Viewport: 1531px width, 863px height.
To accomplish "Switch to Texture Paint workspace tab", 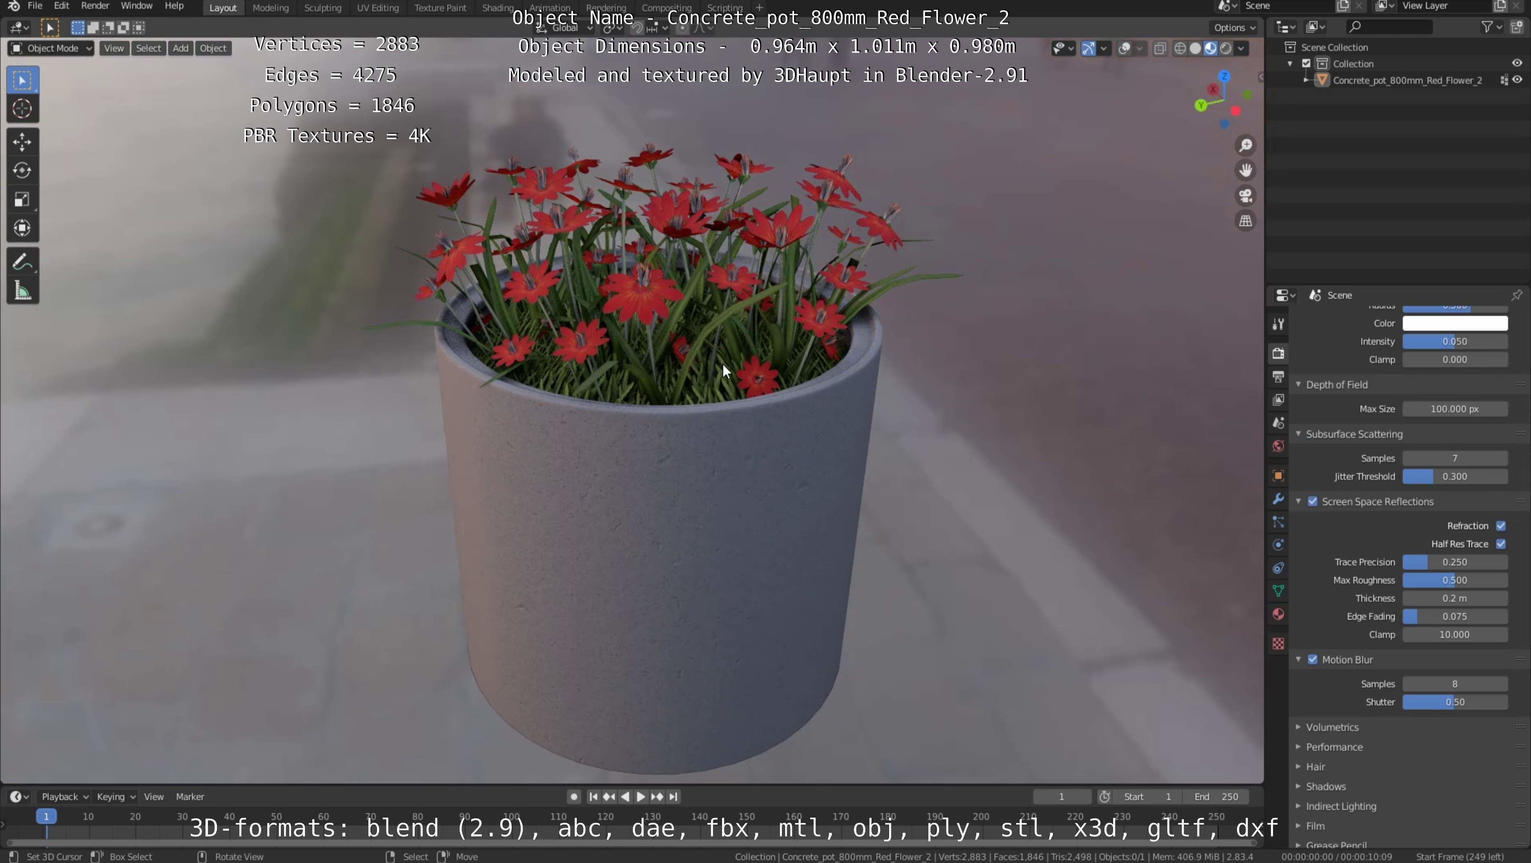I will pyautogui.click(x=440, y=8).
